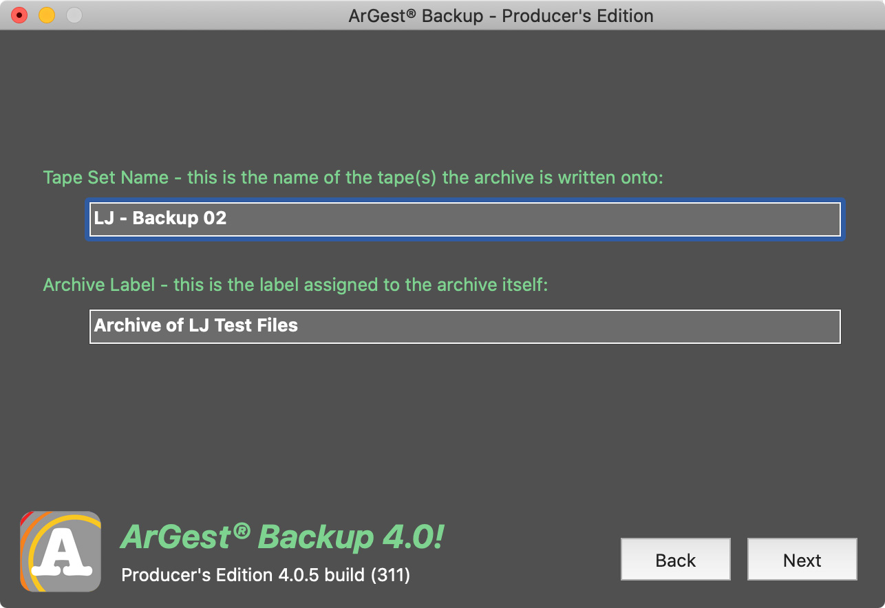Click the grayed-out zoom window button
This screenshot has width=885, height=608.
coord(74,15)
